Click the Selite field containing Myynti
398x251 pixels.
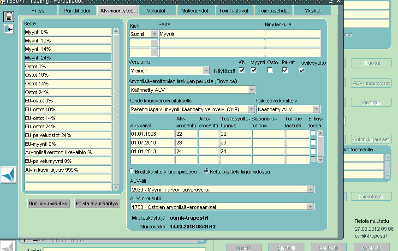[212, 34]
